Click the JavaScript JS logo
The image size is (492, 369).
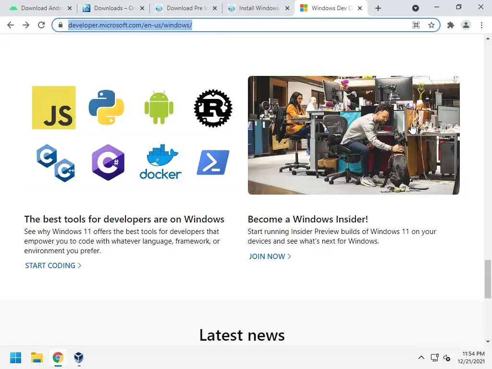click(x=54, y=108)
